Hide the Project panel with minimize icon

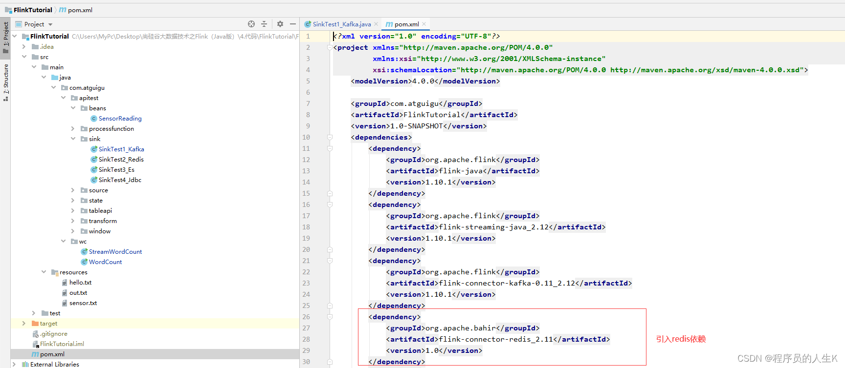[293, 24]
